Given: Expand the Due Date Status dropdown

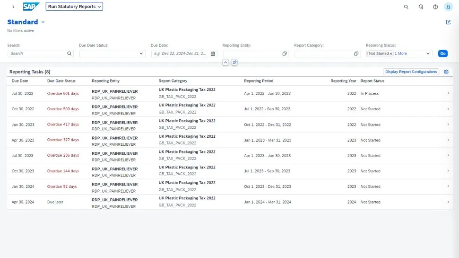Looking at the screenshot, I should pos(141,54).
